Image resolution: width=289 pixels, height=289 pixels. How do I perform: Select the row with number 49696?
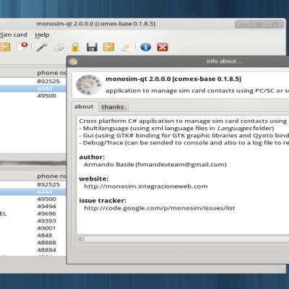33,213
